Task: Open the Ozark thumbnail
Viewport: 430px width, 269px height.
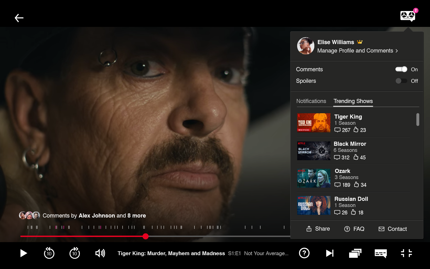Action: 314,178
